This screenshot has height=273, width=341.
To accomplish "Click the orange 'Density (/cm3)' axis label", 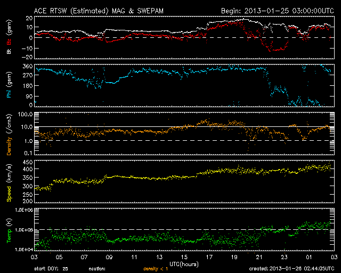I will [9, 134].
